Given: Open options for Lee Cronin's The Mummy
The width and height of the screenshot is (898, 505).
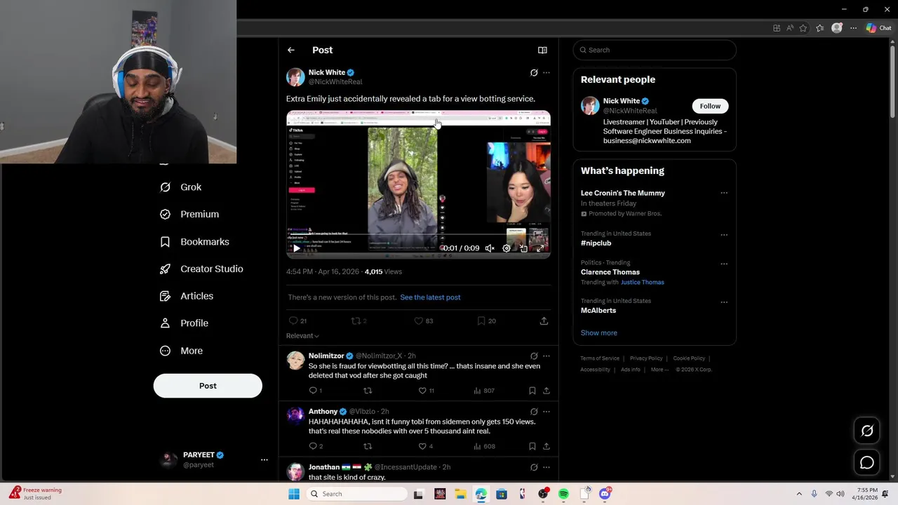Looking at the screenshot, I should (x=724, y=193).
